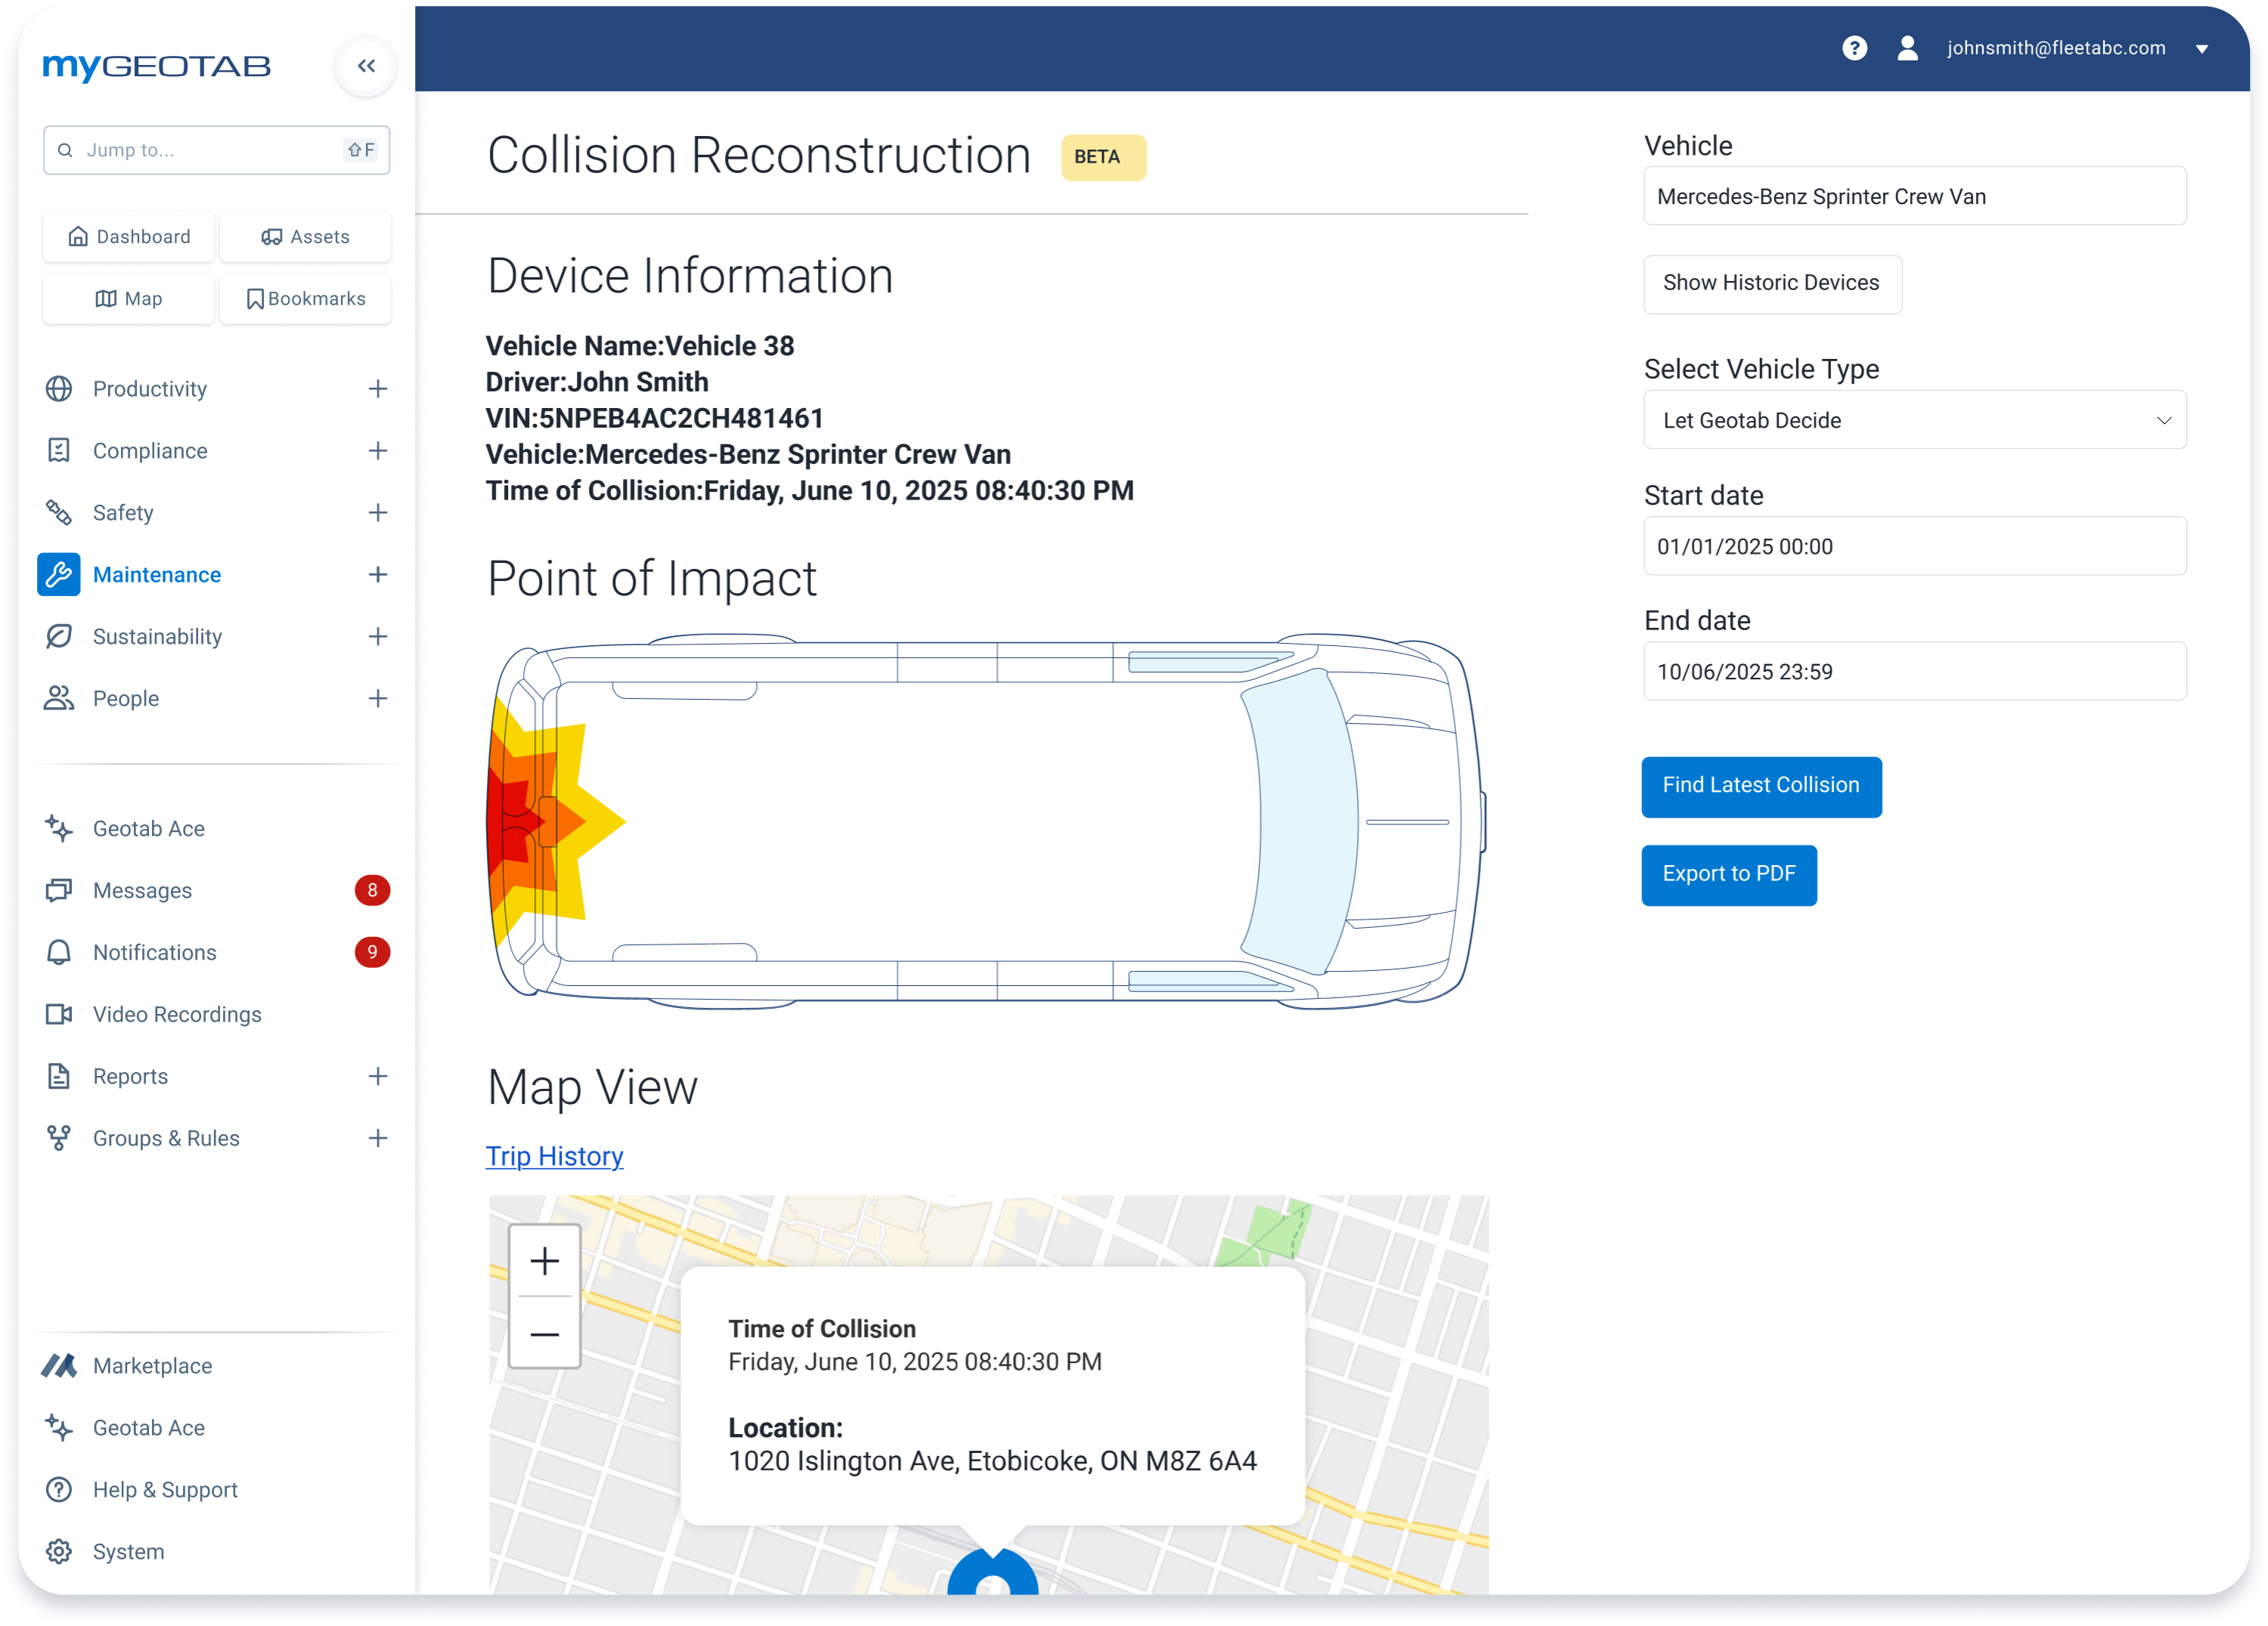Screen dimensions: 2268x1626
Task: Click the People icon
Action: point(59,699)
